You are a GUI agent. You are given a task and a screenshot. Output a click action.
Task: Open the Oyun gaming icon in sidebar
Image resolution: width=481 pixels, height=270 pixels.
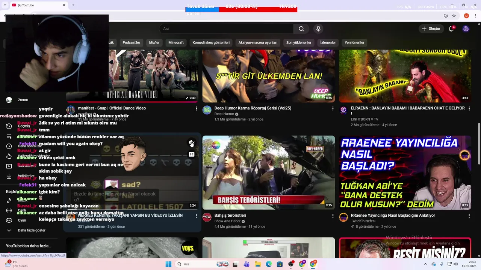tap(9, 220)
